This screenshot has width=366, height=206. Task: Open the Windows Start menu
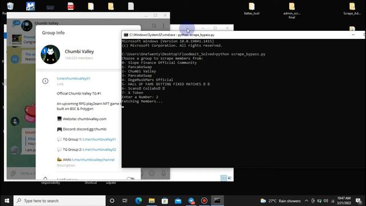[7, 201]
